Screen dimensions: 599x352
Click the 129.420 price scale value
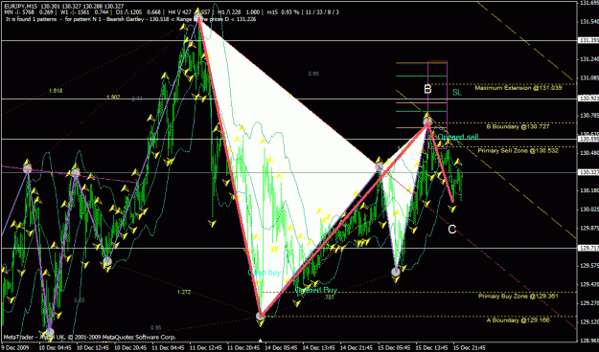pos(588,284)
